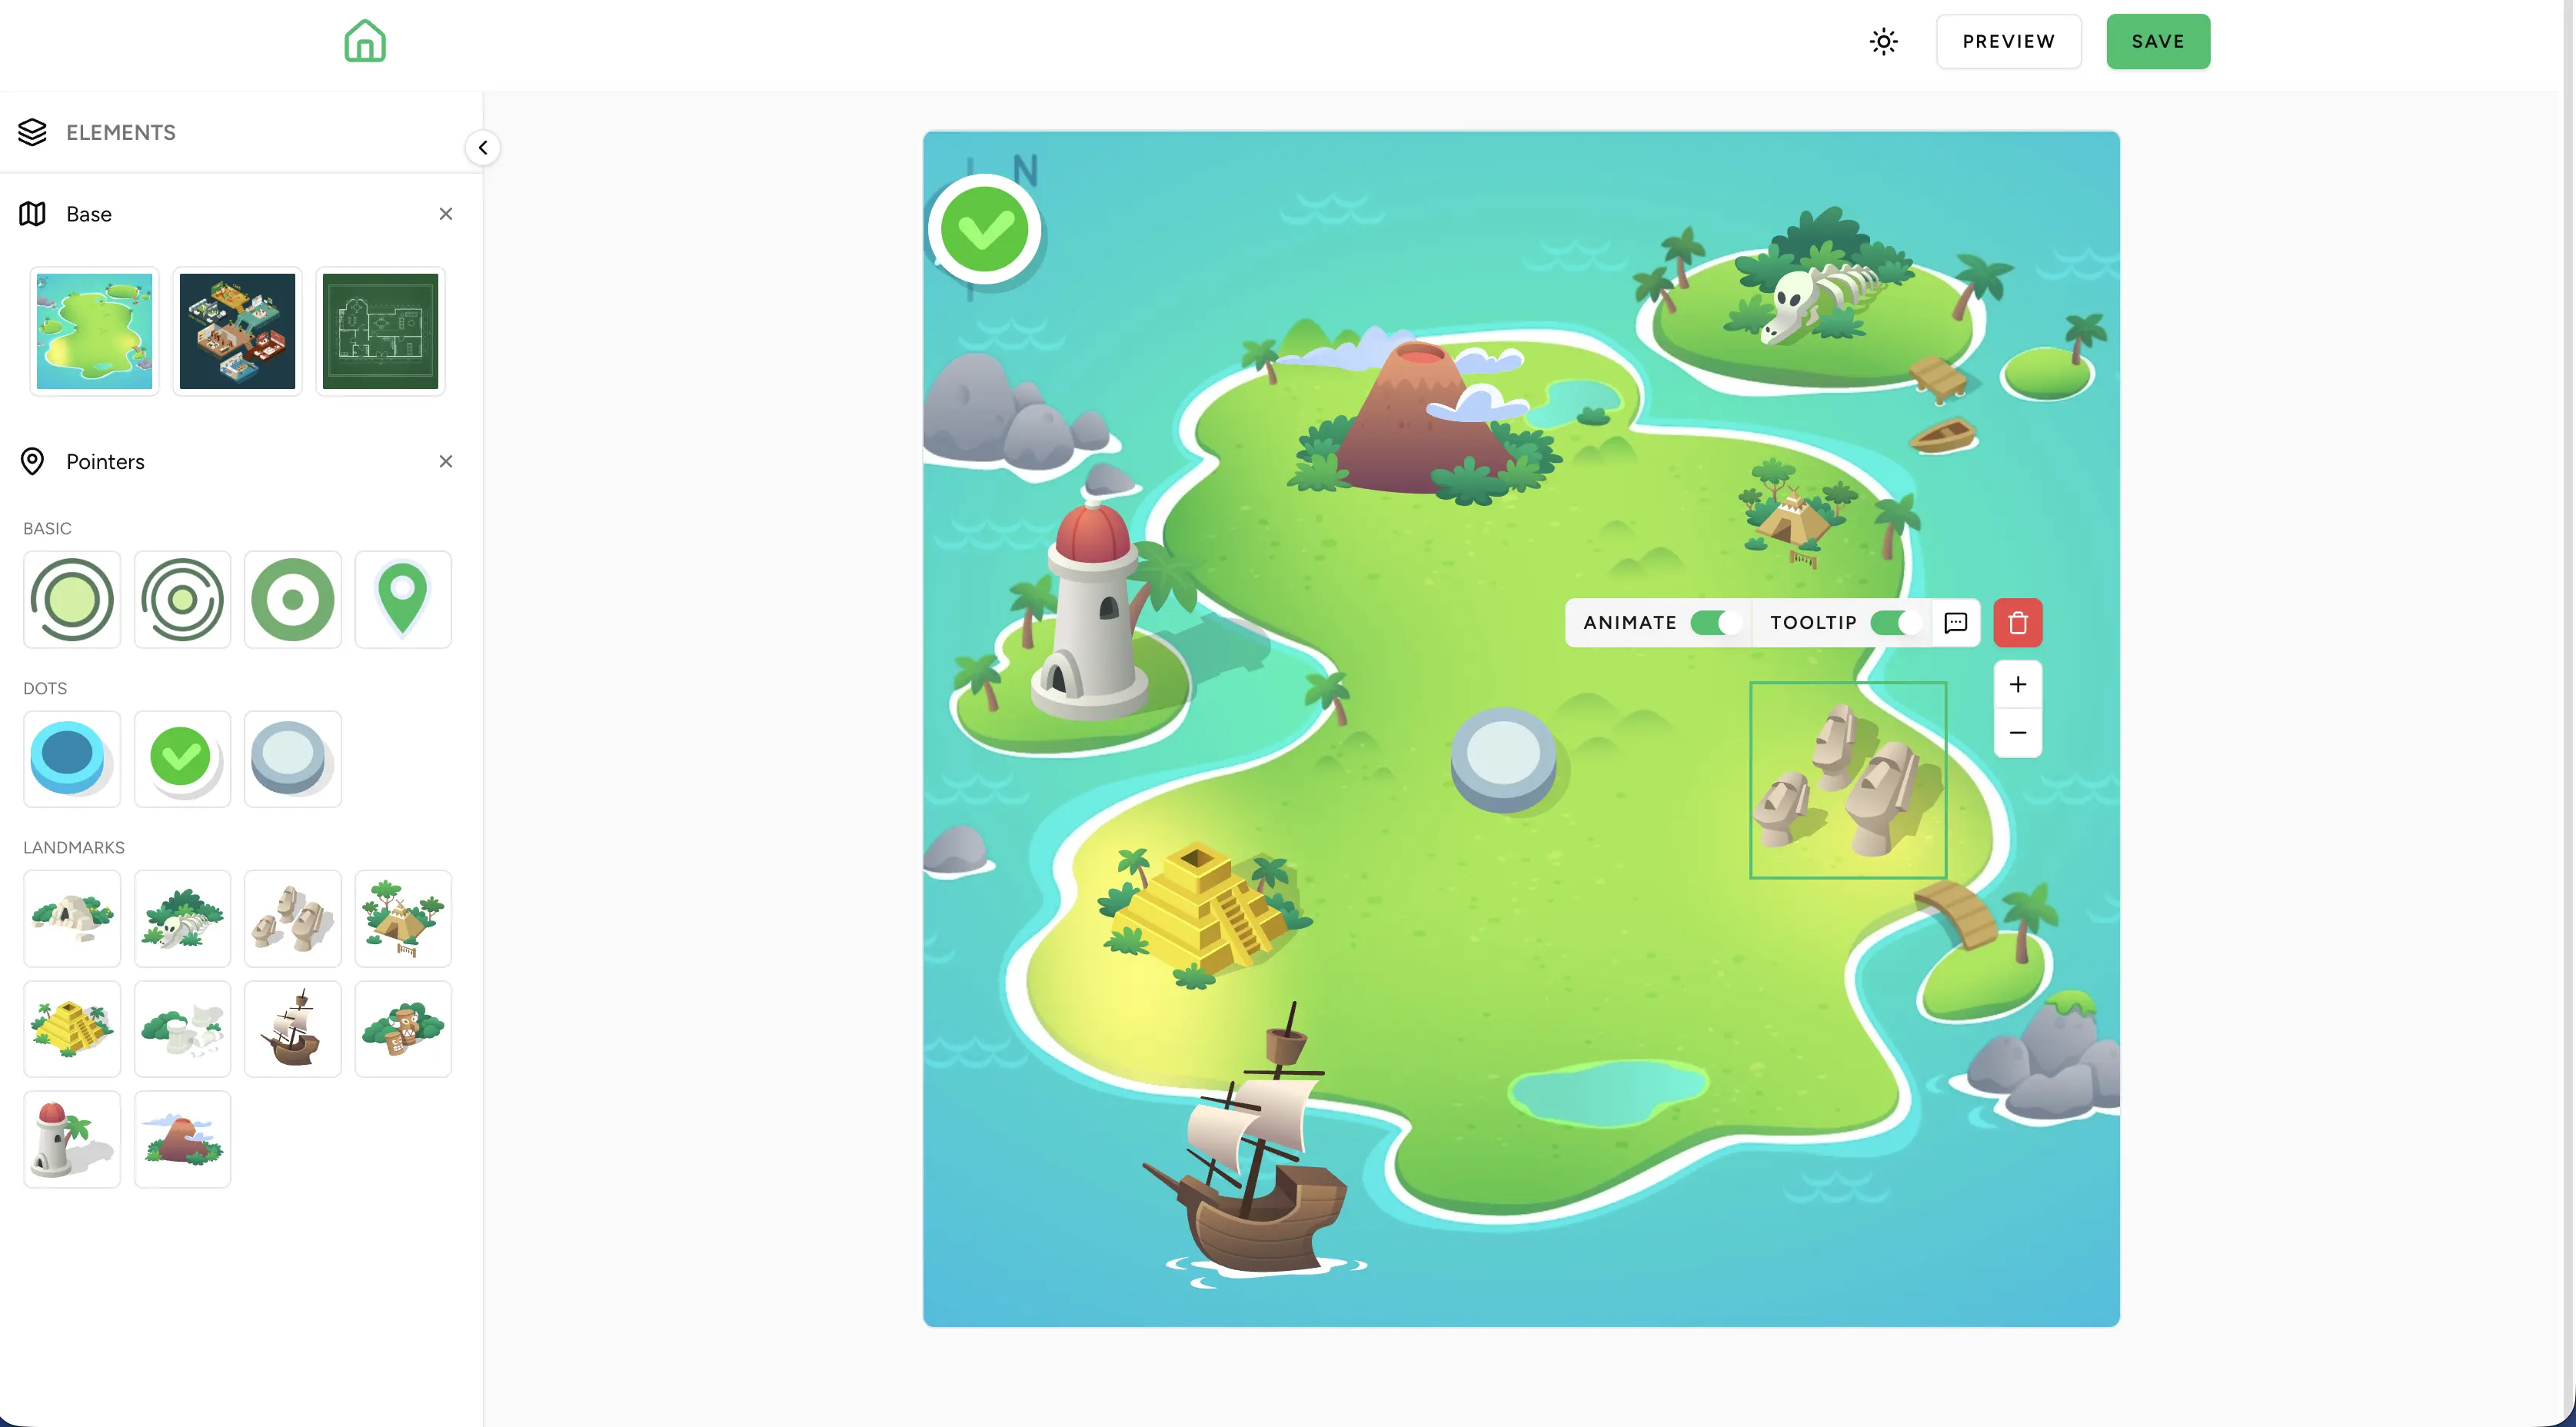Open the home page via house icon
Screen dimensions: 2576x1427
pyautogui.click(x=364, y=41)
